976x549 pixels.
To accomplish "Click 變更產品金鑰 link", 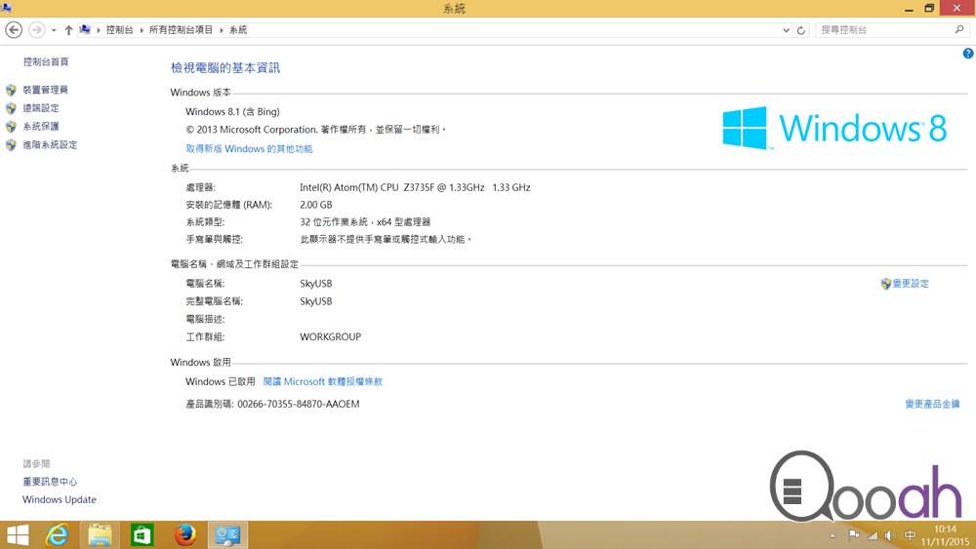I will pos(932,404).
